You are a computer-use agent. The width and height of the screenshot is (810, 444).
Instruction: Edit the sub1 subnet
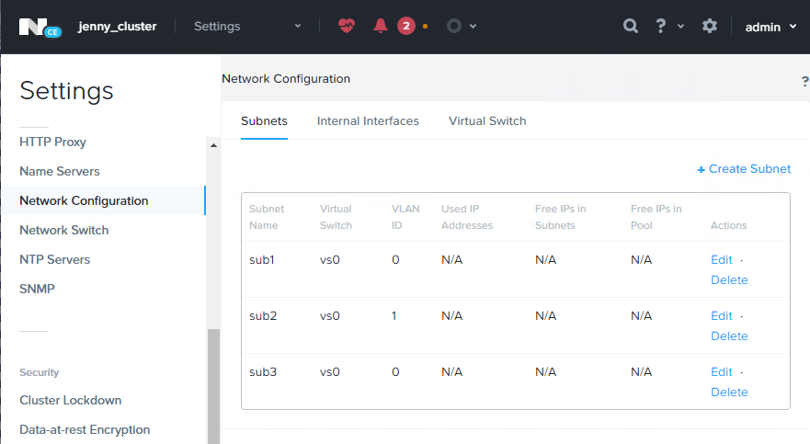click(x=722, y=260)
